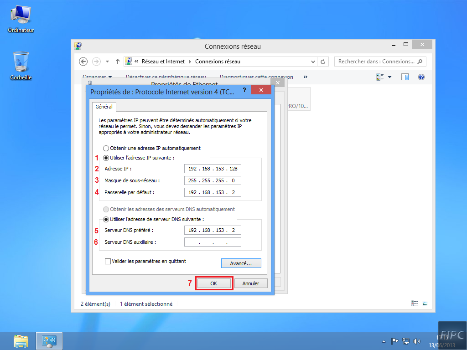Image resolution: width=467 pixels, height=350 pixels.
Task: Open the view options icon in toolbar
Action: [x=380, y=77]
